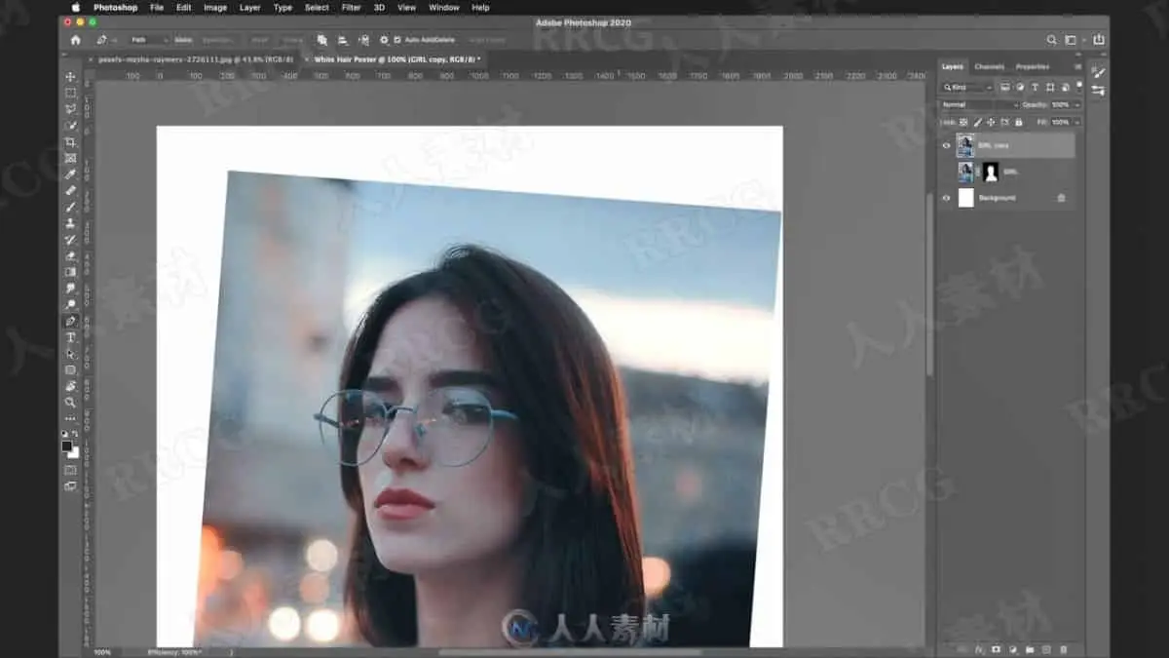Select the Pen tool in toolbar
The image size is (1169, 658).
(70, 321)
